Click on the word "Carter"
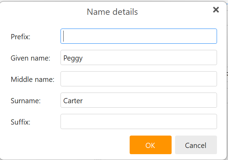The width and height of the screenshot is (228, 160). coord(73,101)
